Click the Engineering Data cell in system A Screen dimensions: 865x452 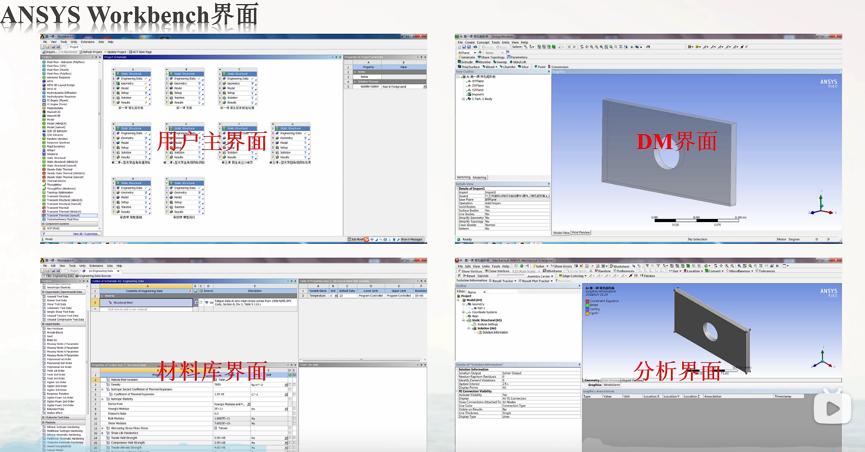pyautogui.click(x=133, y=79)
